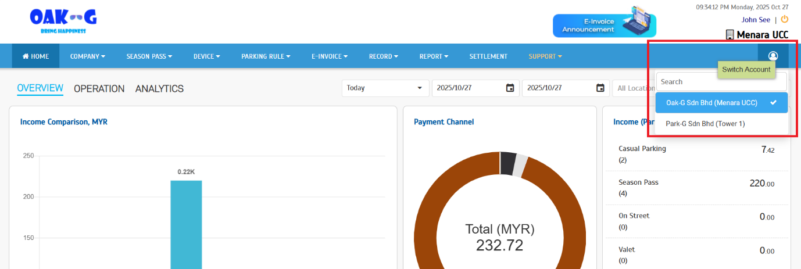Expand the Company menu
This screenshot has width=801, height=269.
coord(87,56)
